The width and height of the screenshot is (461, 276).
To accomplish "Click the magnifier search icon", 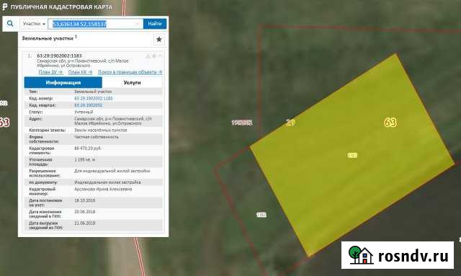I will (10, 24).
